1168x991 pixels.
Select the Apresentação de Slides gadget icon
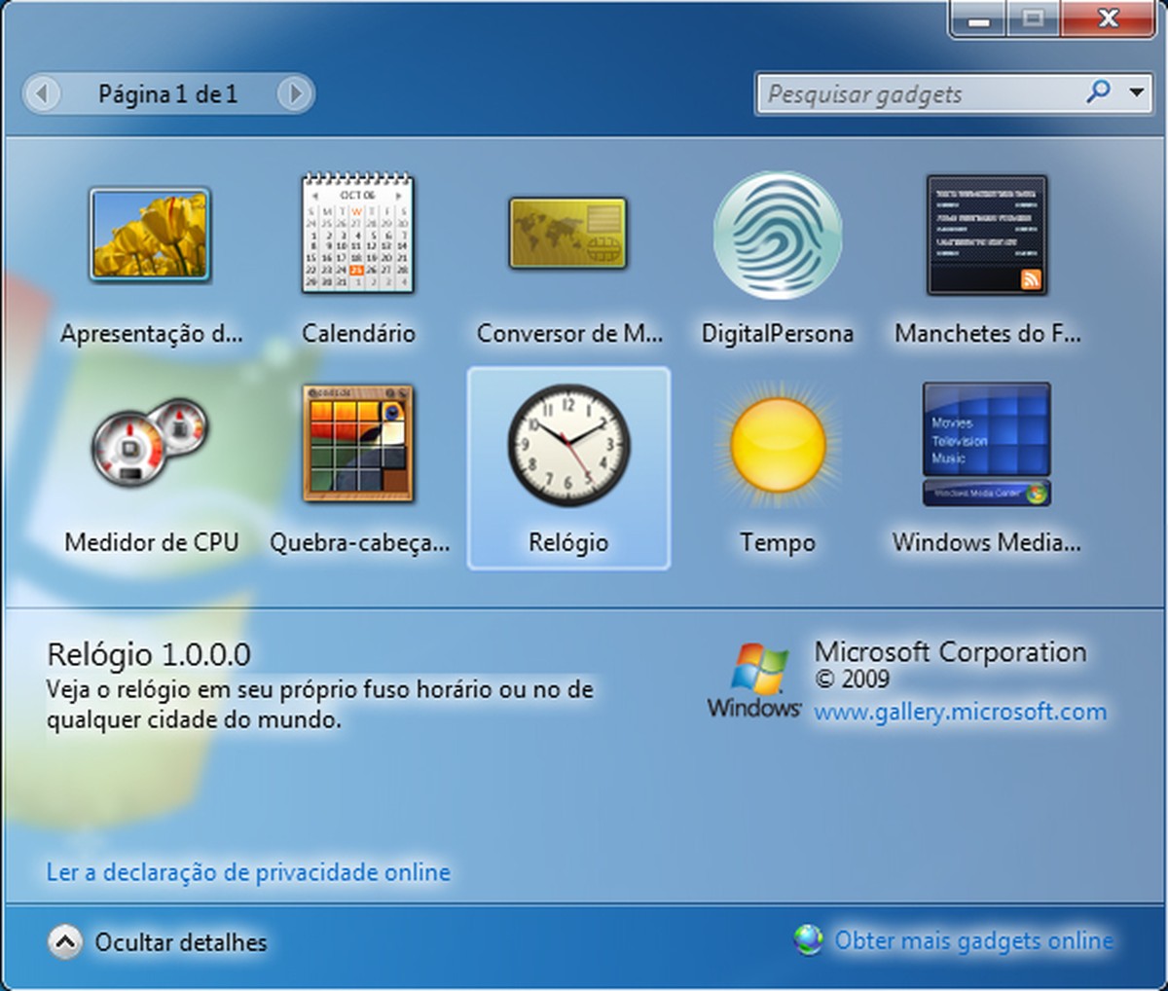[x=150, y=235]
